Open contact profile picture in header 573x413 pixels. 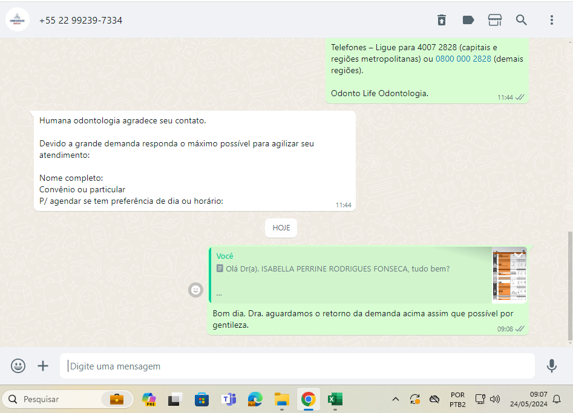(18, 20)
